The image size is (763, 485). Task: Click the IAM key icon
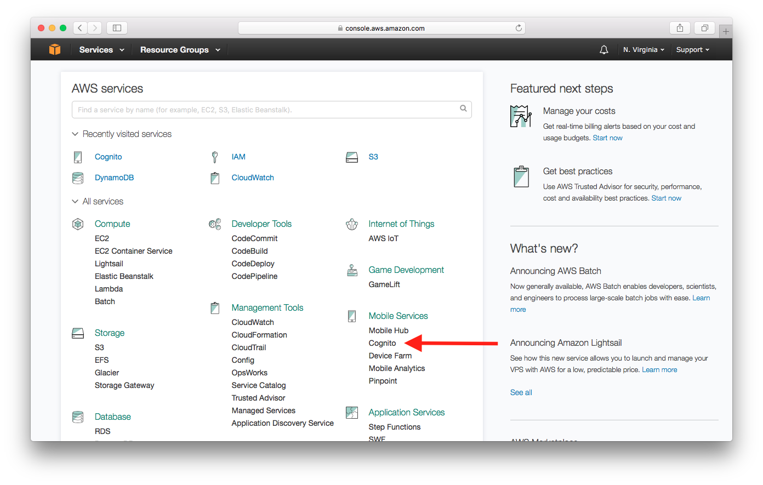[215, 157]
